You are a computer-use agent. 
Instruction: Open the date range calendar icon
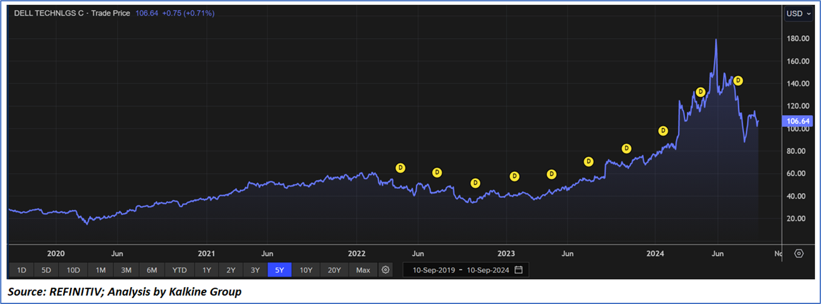tap(518, 269)
